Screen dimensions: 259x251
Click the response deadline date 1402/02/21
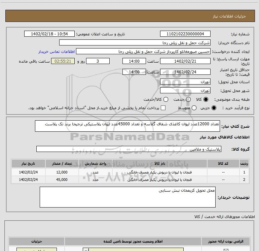(x=185, y=61)
